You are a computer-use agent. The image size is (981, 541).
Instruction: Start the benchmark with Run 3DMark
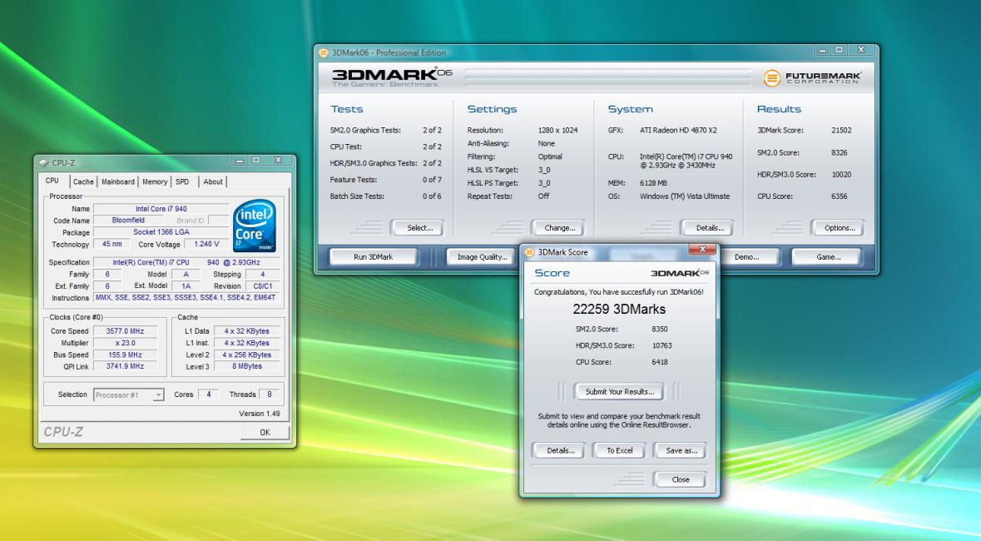pyautogui.click(x=373, y=256)
